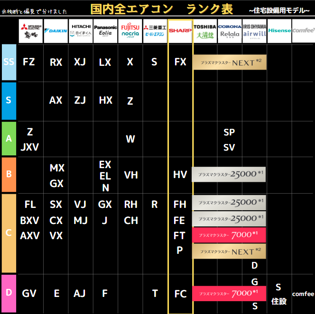This screenshot has height=314, width=315.
Task: Click the Hisense 住設 entry
Action: pyautogui.click(x=279, y=301)
